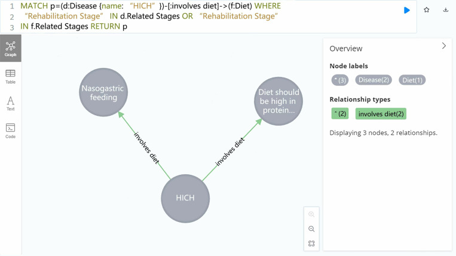Screen dimensions: 456x256
Task: Run the Cypher query with play button
Action: click(x=407, y=10)
